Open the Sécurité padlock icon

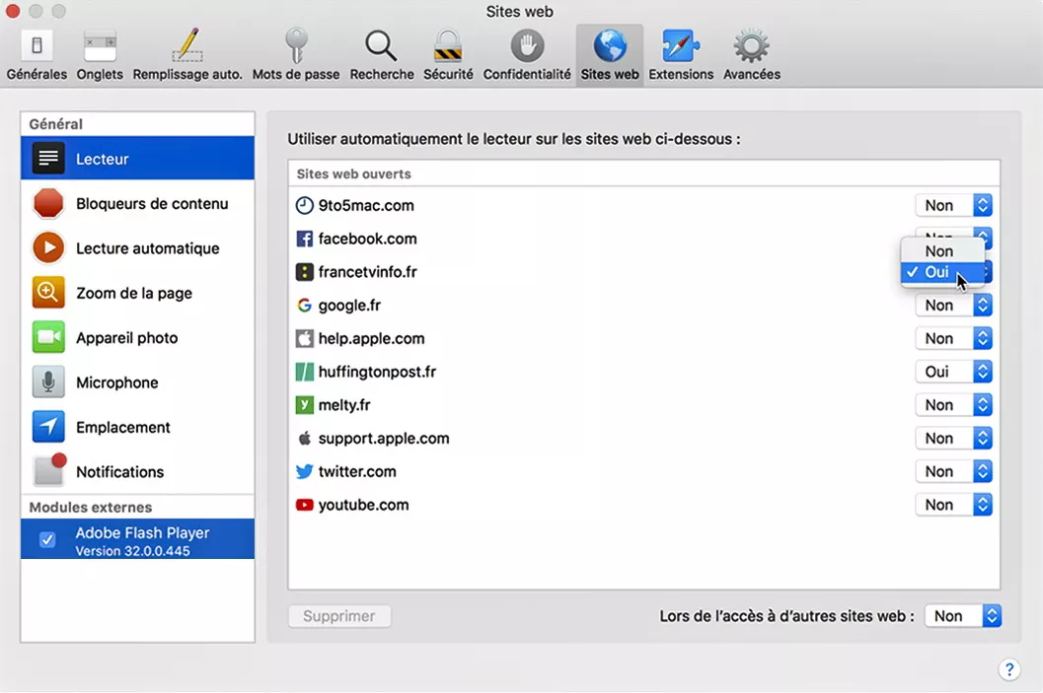(x=448, y=46)
